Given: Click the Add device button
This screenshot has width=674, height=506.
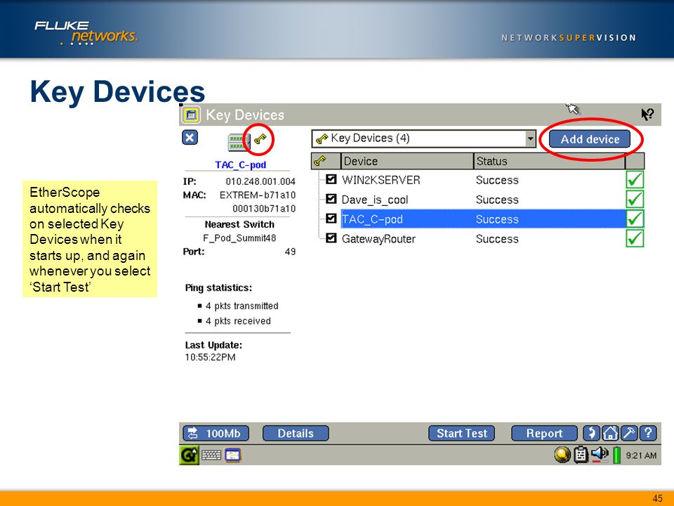Looking at the screenshot, I should 590,139.
